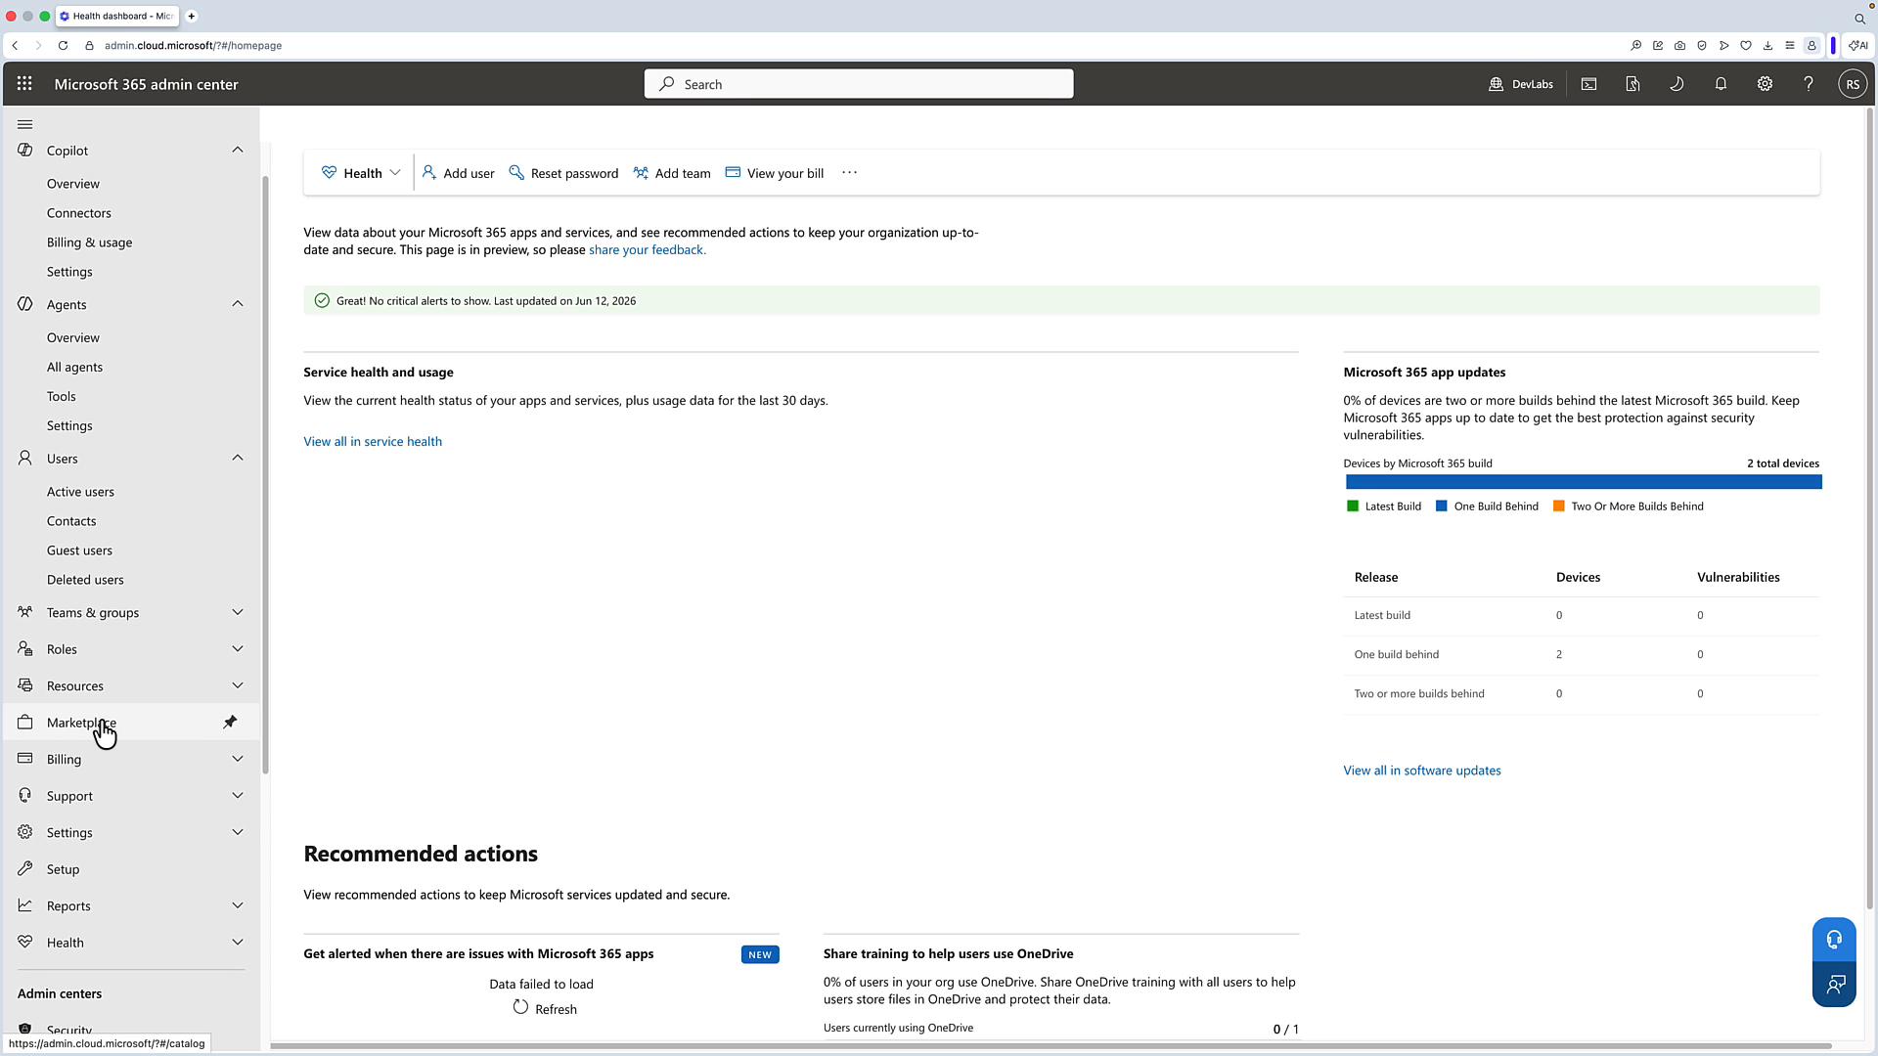
Task: Click Add user in toolbar
Action: coord(458,173)
